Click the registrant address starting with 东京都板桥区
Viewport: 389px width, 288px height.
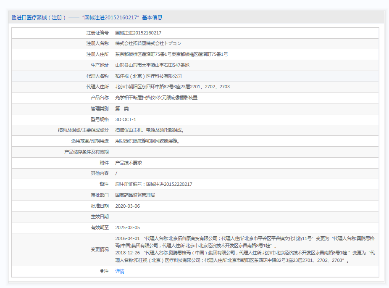(x=171, y=54)
